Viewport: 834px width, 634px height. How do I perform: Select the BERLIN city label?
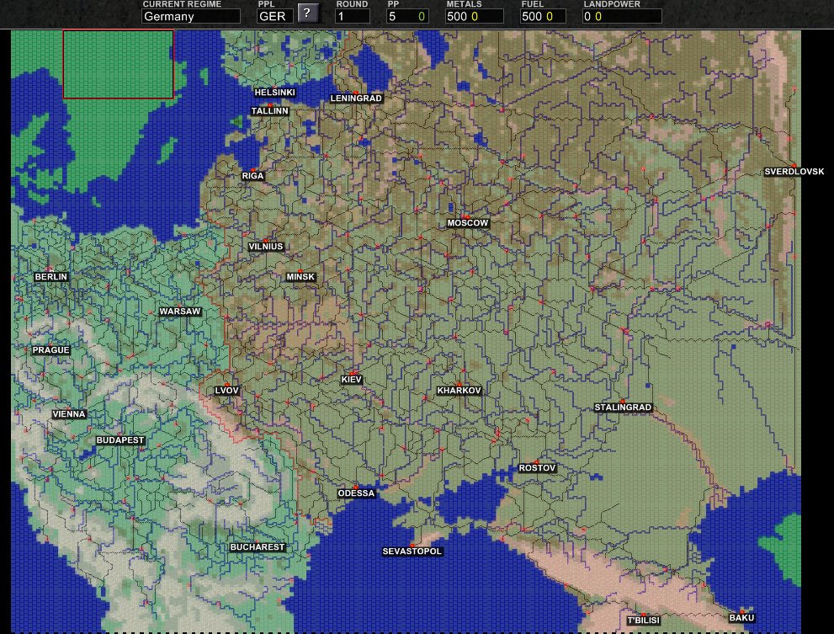click(50, 276)
